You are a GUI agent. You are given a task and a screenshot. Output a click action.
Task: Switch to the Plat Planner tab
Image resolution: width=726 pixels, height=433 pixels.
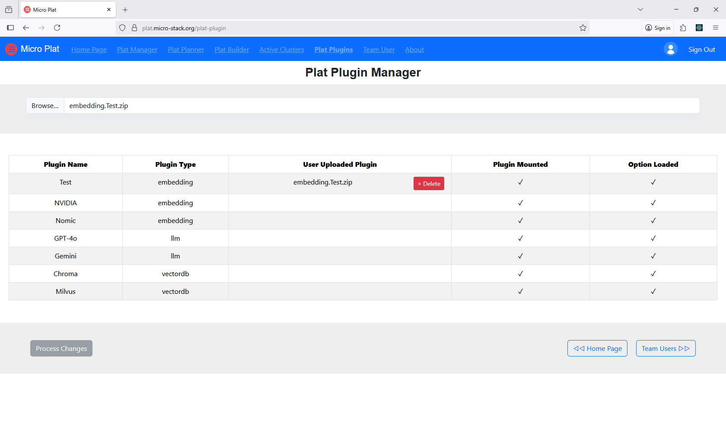pyautogui.click(x=185, y=49)
